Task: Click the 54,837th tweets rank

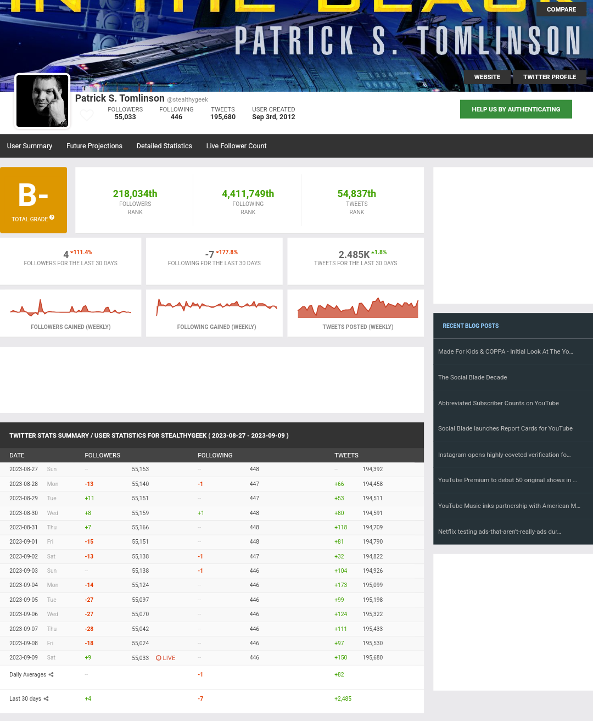Action: pos(357,194)
